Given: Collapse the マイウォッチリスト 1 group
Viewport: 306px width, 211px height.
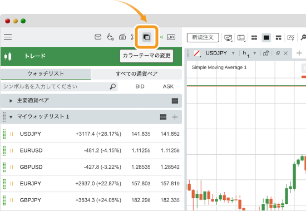Looking at the screenshot, I should pos(11,117).
